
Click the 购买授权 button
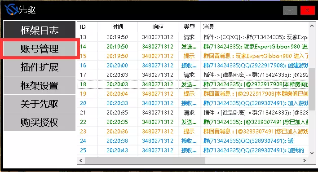[x=40, y=122]
